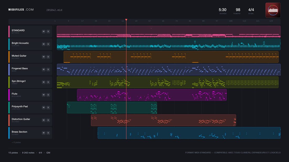This screenshot has width=289, height=162.
Task: Solo the Fingered Bass track
Action: click(48, 69)
